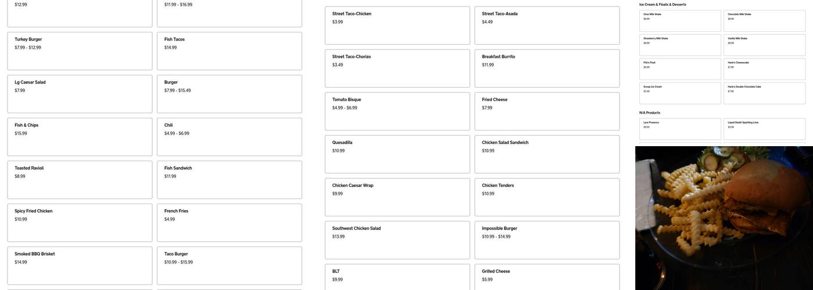The height and width of the screenshot is (290, 813).
Task: Open the Fish Tacos item card
Action: 229,51
